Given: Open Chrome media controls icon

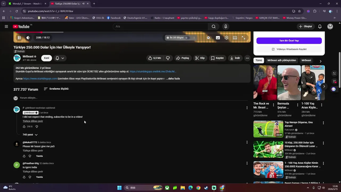Looking at the screenshot, I should pos(324,11).
